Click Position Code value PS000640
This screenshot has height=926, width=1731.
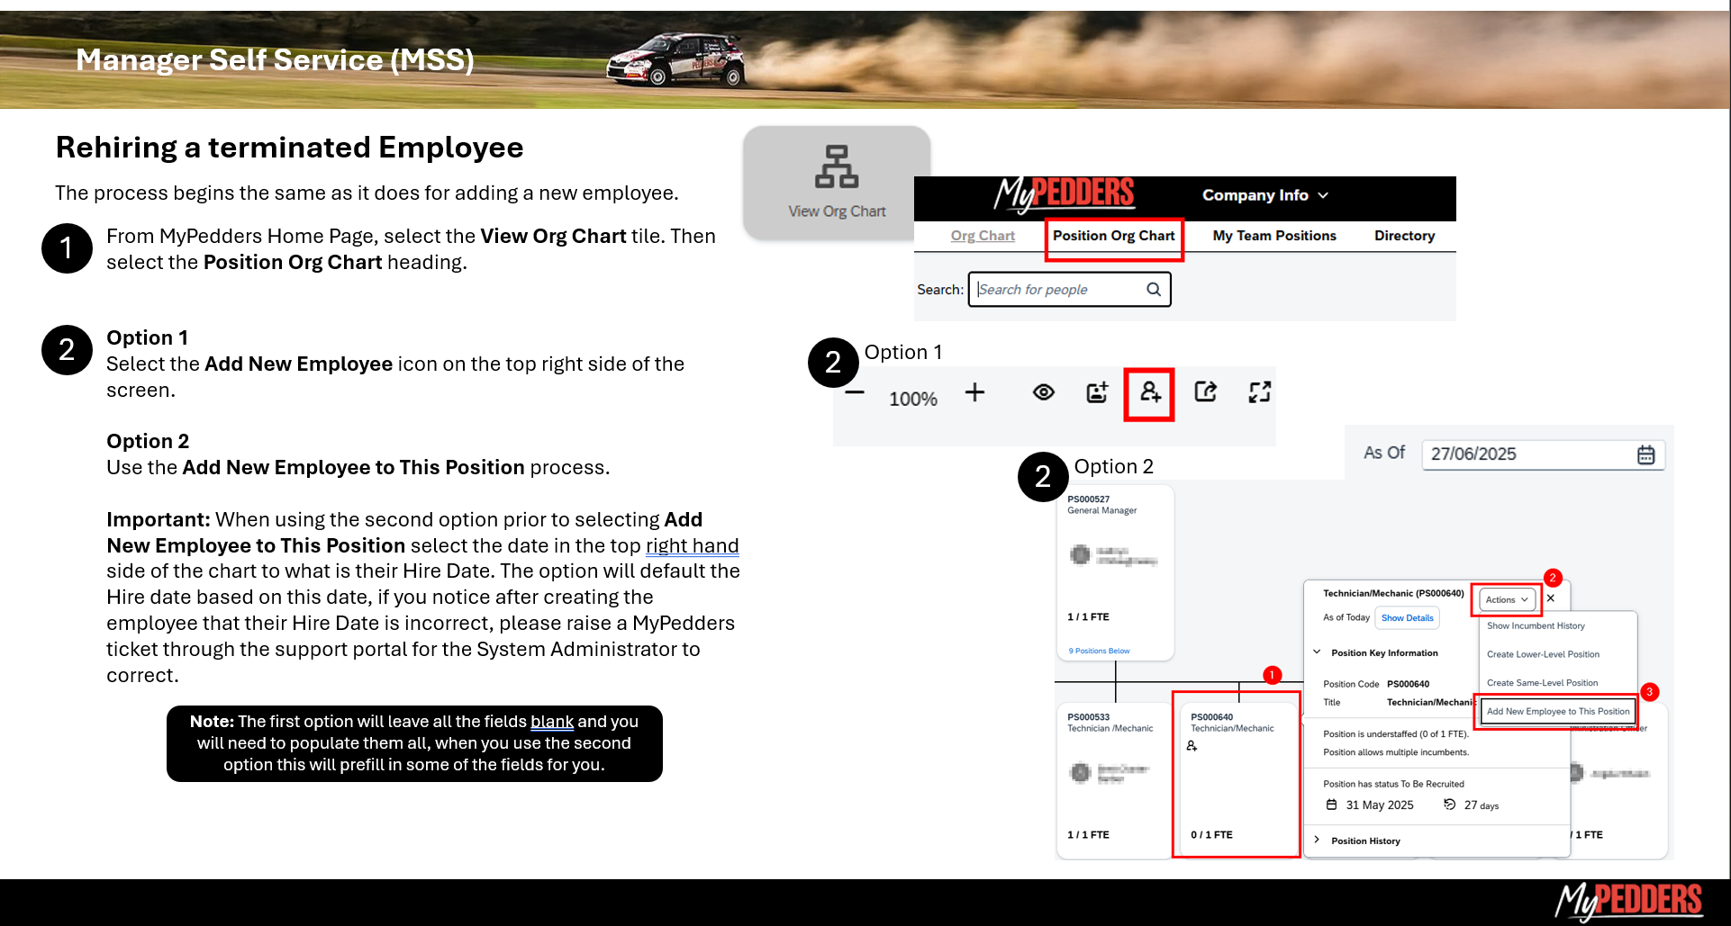point(1408,684)
